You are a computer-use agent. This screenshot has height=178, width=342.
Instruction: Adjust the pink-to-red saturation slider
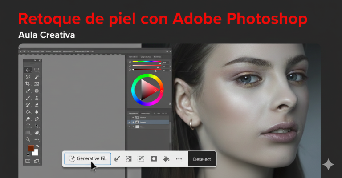pos(147,65)
